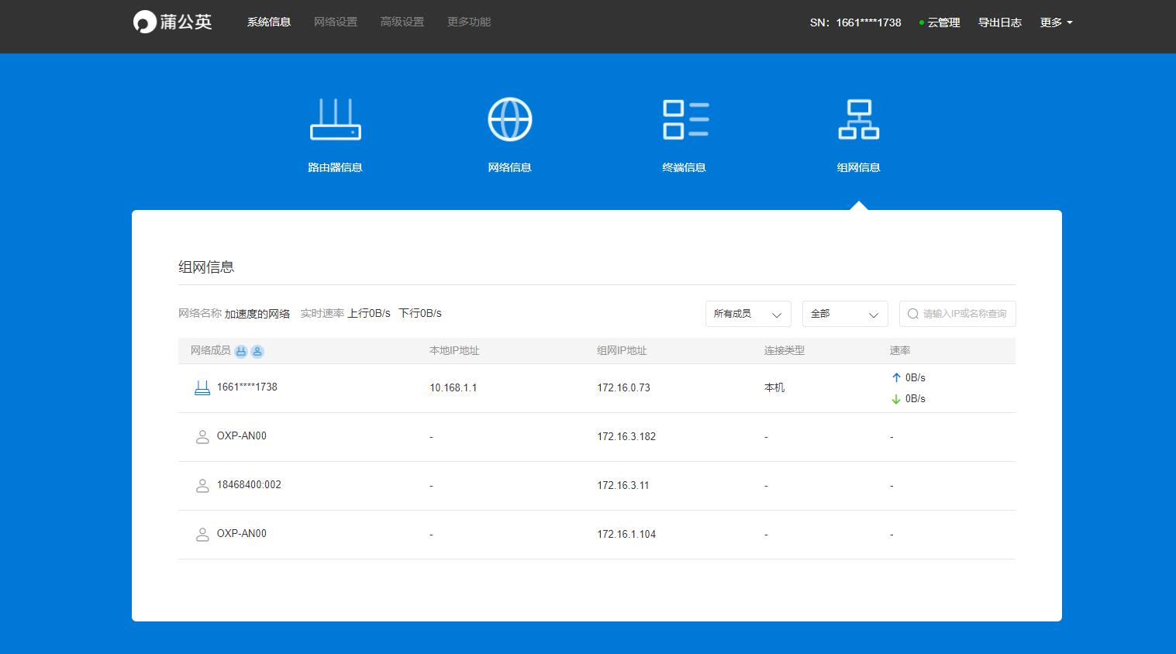Click the 蒲公英 logo
Image resolution: width=1176 pixels, height=654 pixels.
point(173,22)
